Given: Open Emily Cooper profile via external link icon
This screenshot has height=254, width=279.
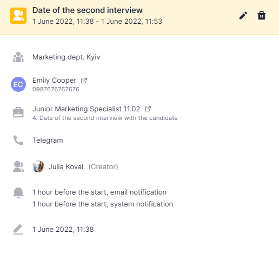Looking at the screenshot, I should click(x=84, y=81).
